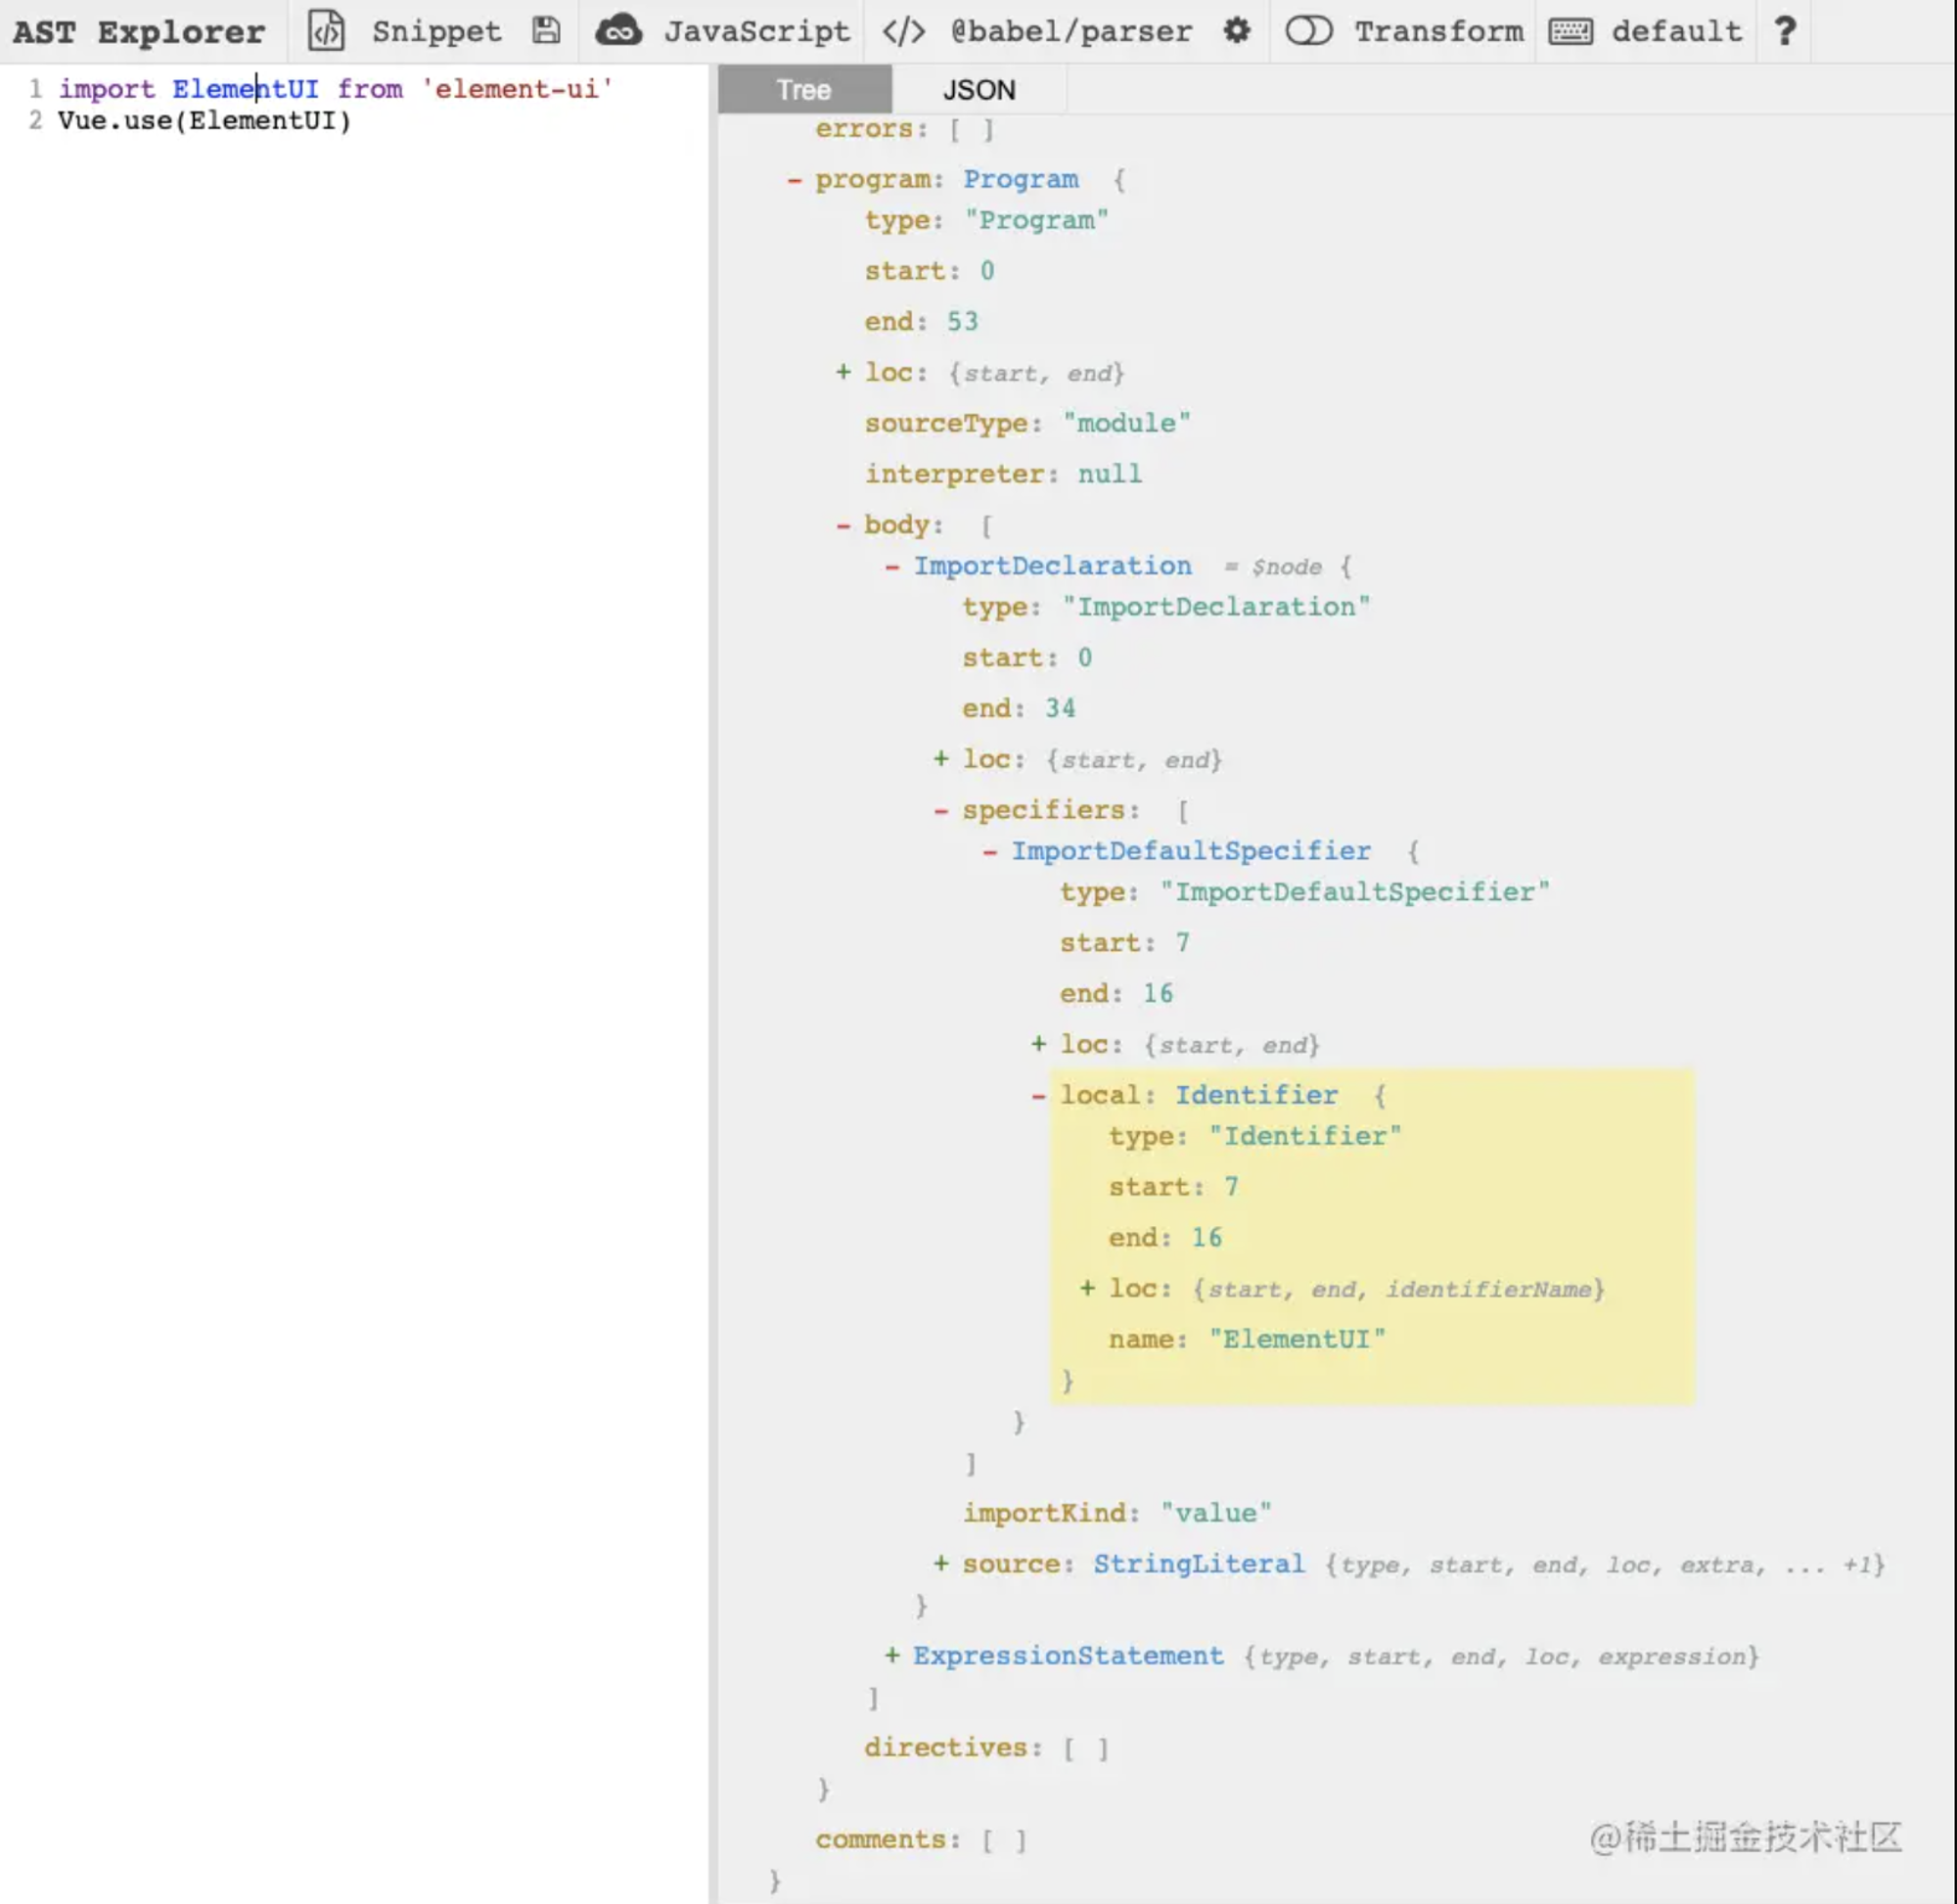Click the keyboard keymap icon
The image size is (1957, 1904).
[1571, 32]
